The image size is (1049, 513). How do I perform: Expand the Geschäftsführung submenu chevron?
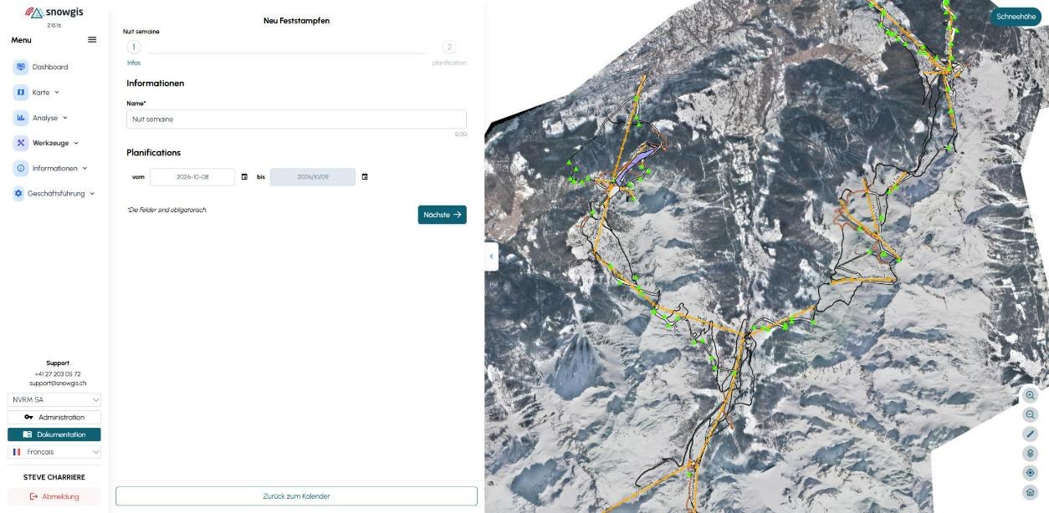coord(92,193)
